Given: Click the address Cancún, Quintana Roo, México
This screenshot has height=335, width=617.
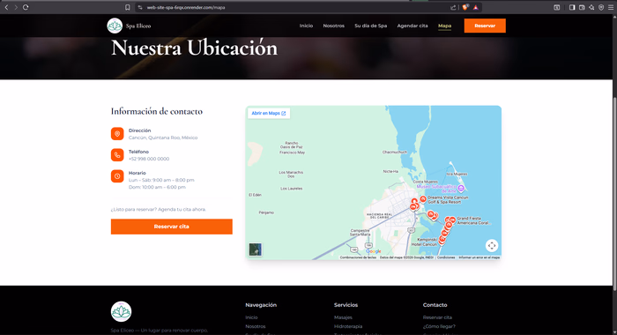Looking at the screenshot, I should (x=163, y=138).
